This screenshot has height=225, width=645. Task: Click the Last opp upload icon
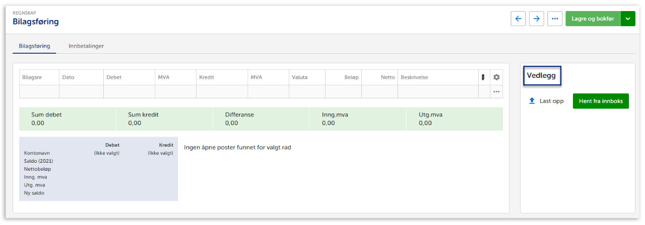pos(532,101)
